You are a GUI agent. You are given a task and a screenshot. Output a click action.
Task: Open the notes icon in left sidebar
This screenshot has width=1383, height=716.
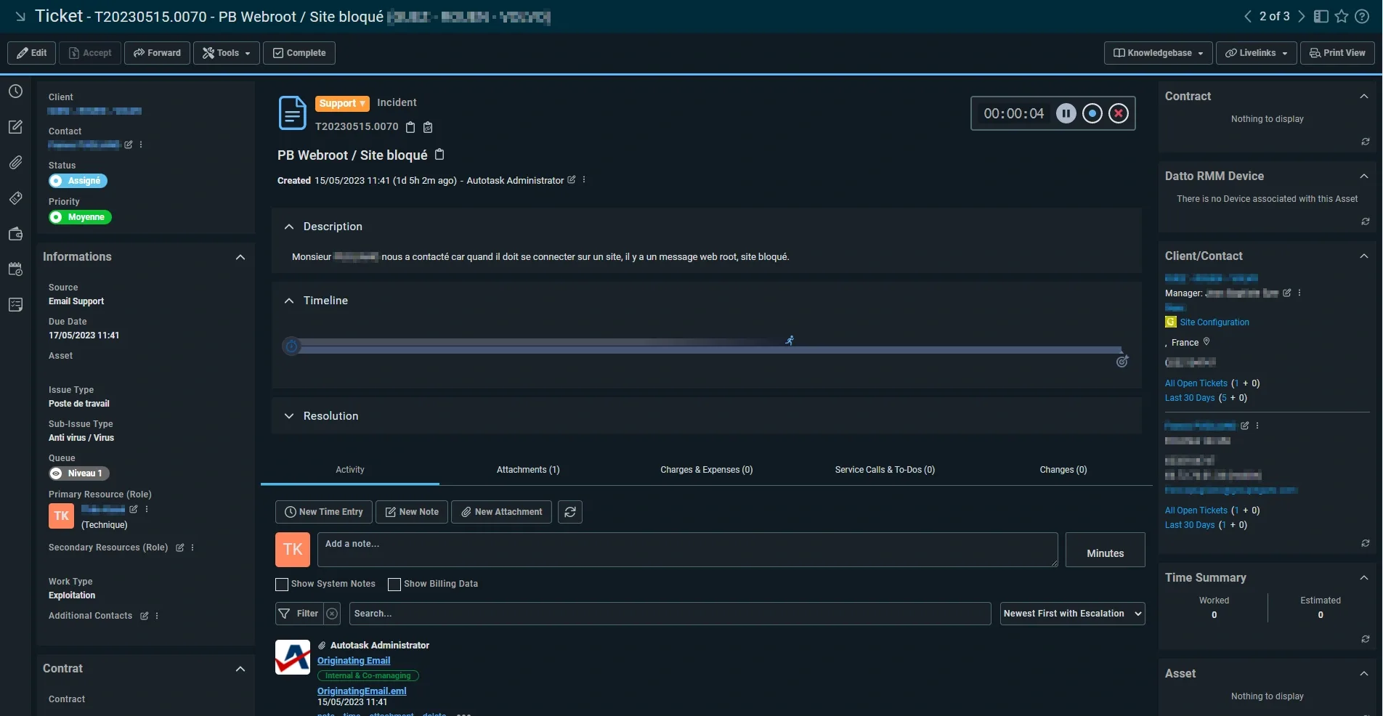click(x=15, y=127)
